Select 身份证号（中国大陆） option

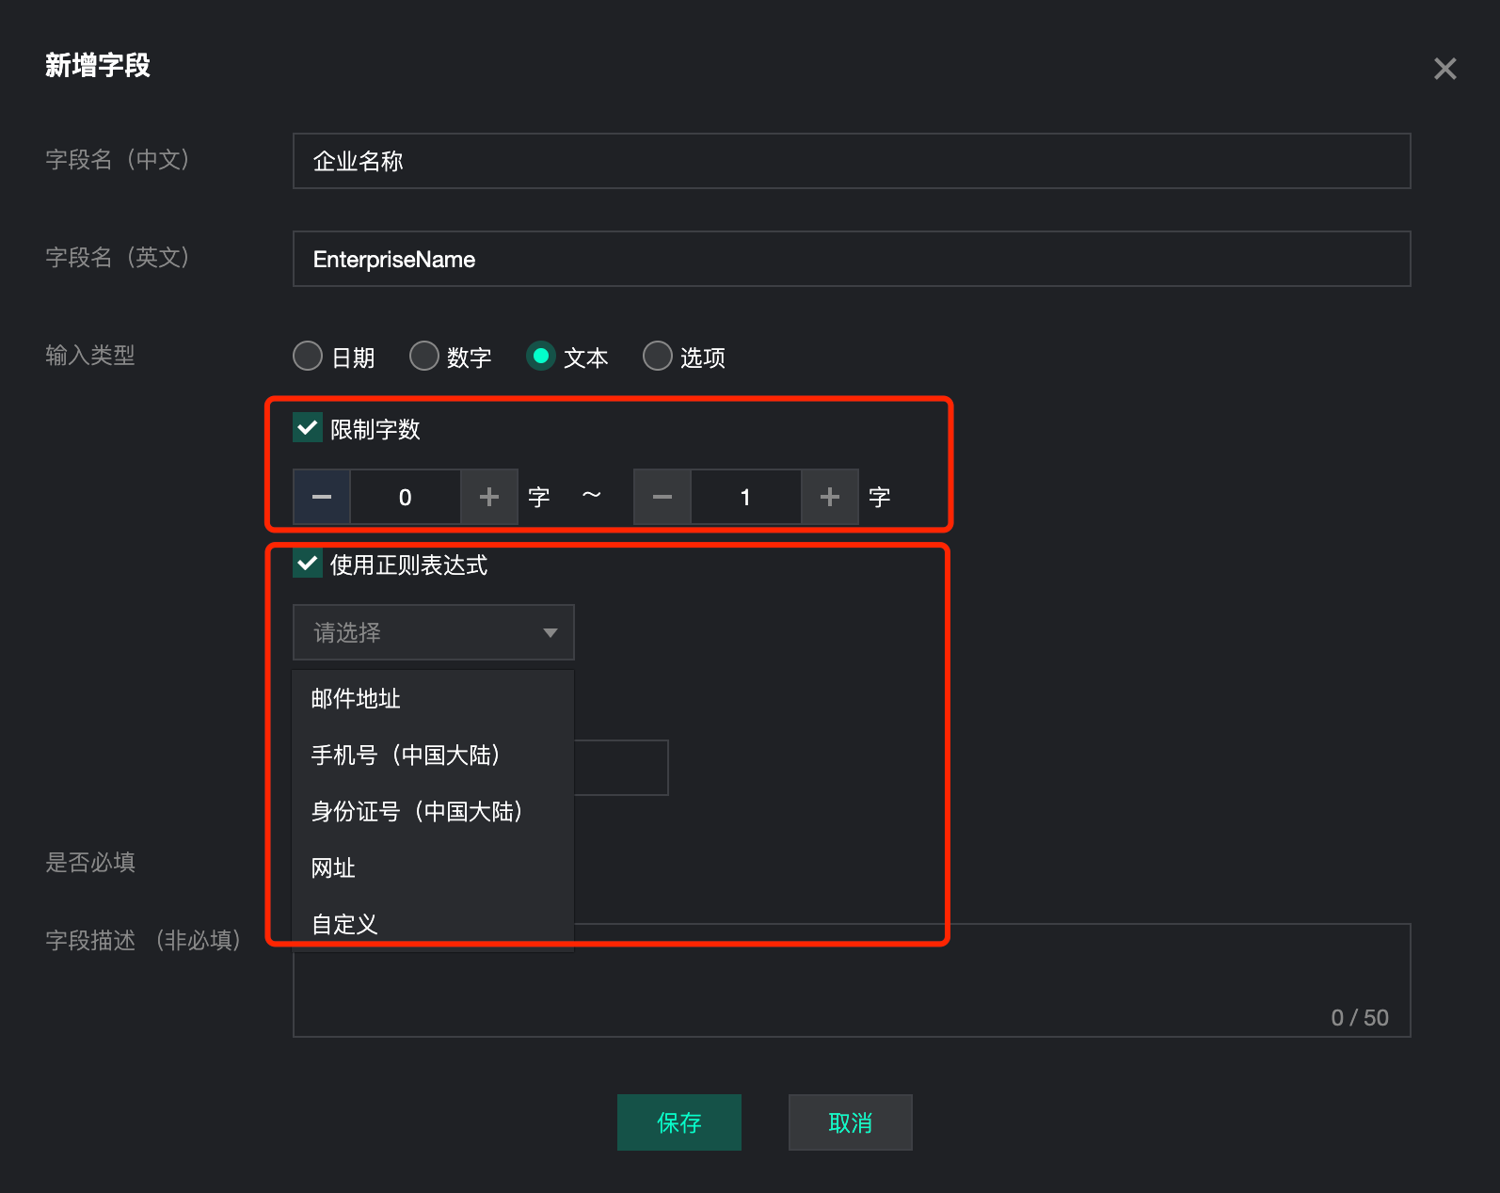(417, 811)
